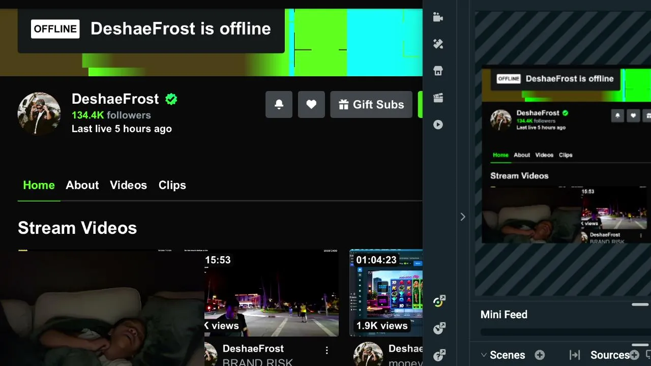The width and height of the screenshot is (651, 366).
Task: Switch to the Clips tab
Action: (x=172, y=185)
